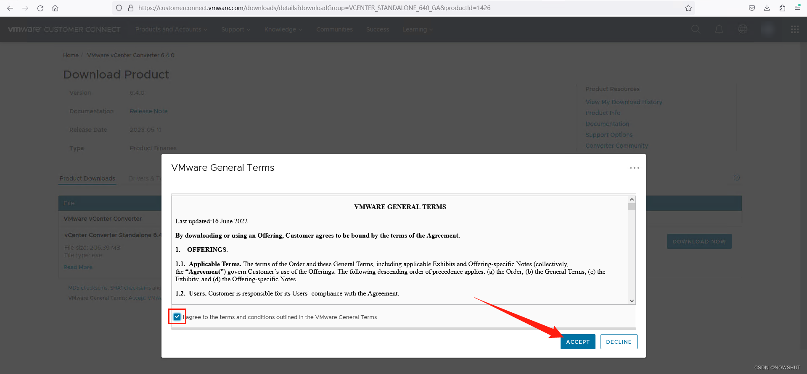Viewport: 807px width, 374px height.
Task: Expand the Learning dropdown menu
Action: (418, 29)
